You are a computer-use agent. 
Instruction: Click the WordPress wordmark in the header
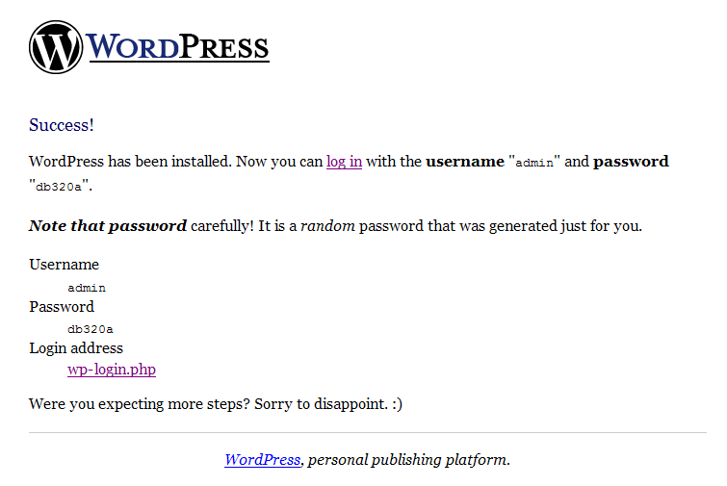coord(177,47)
